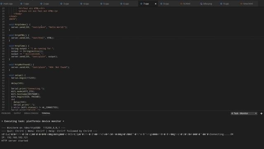The image size is (264, 149).
Task: Click 'Serial.begin(115200);' in the editor
Action: point(24,78)
